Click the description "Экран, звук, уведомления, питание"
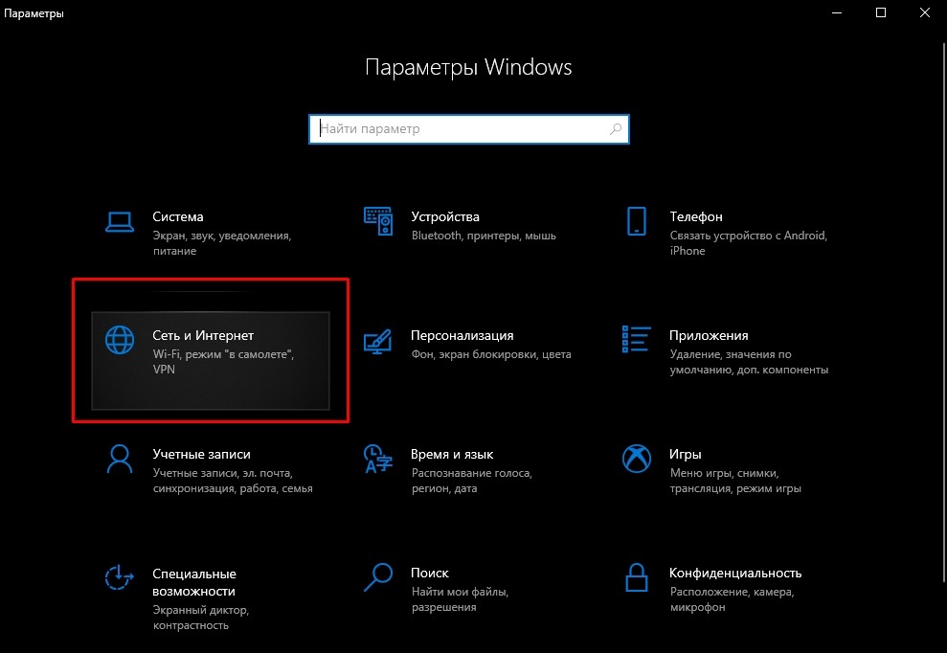This screenshot has height=653, width=947. tap(221, 243)
